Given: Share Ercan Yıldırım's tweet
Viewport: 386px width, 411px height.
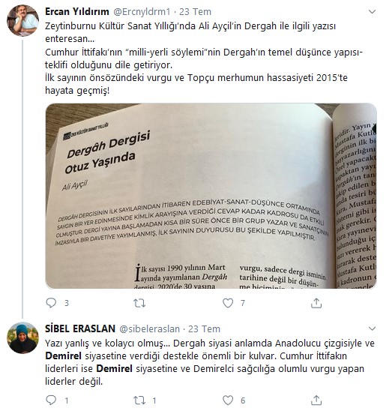Looking at the screenshot, I should click(316, 303).
